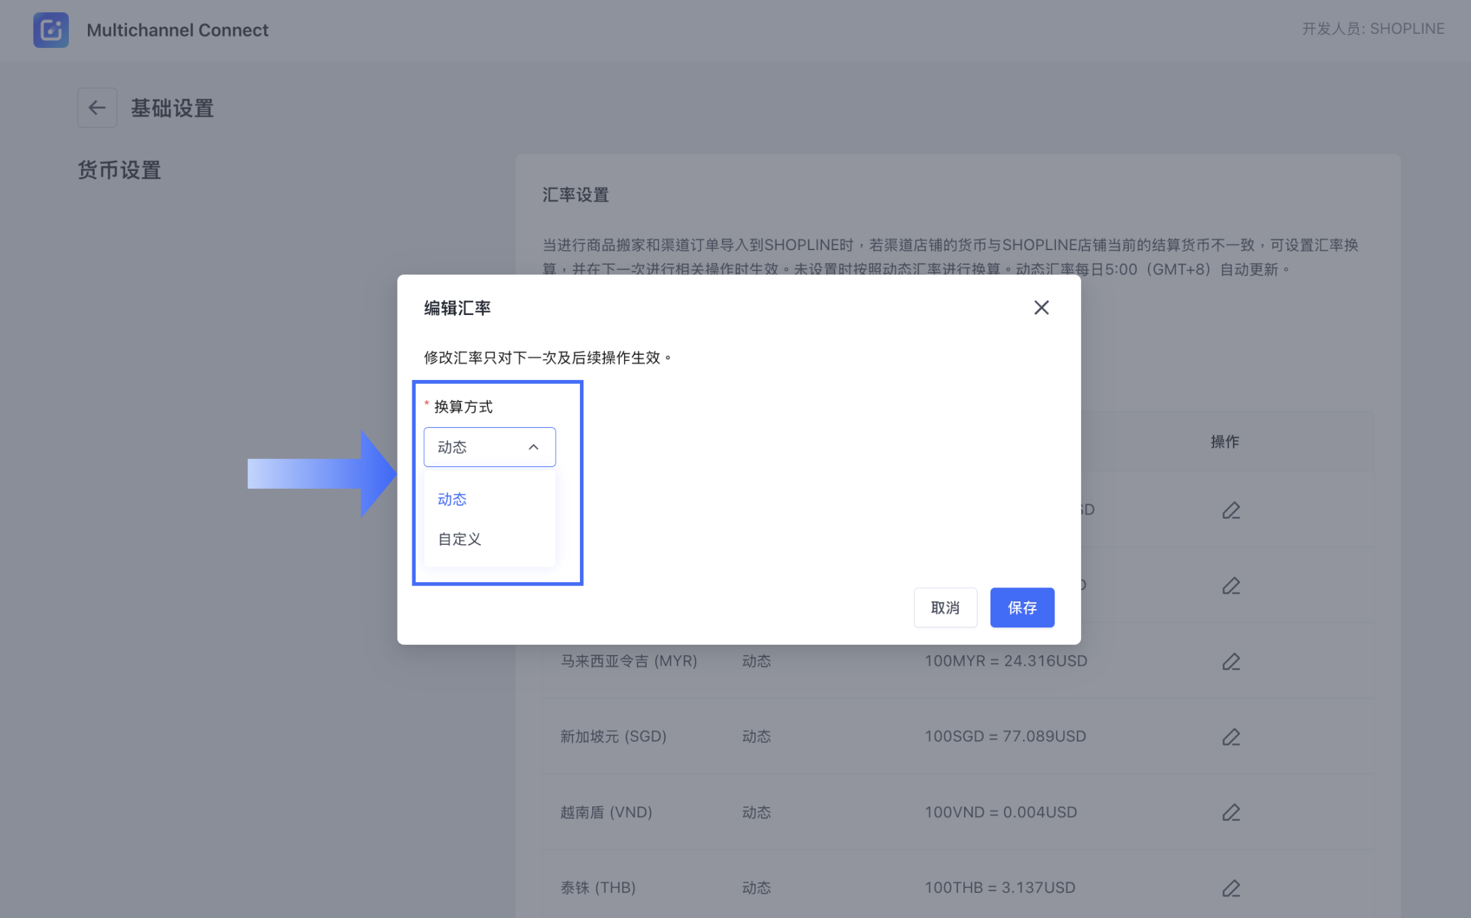
Task: Edit the THB exchange rate row
Action: coord(1230,888)
